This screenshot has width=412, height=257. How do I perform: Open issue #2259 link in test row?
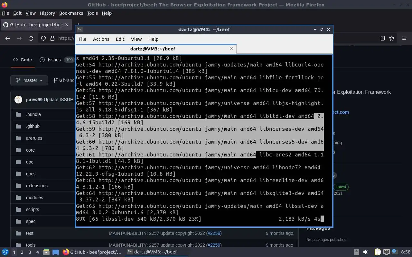click(214, 233)
